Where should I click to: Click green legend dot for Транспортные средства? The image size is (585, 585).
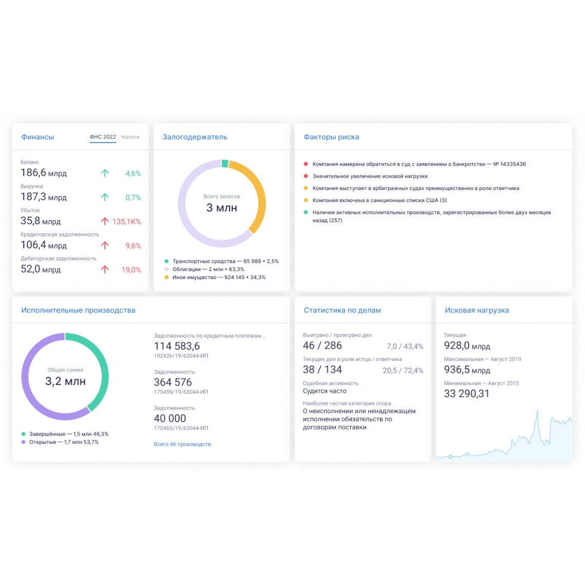[166, 261]
